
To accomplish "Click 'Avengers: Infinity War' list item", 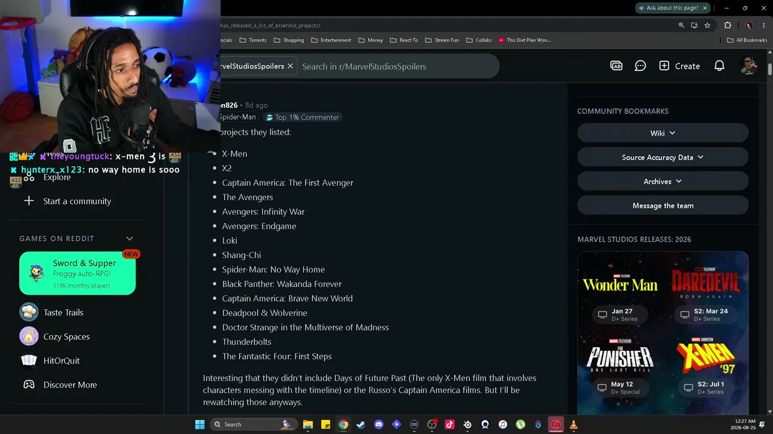I will [x=263, y=212].
